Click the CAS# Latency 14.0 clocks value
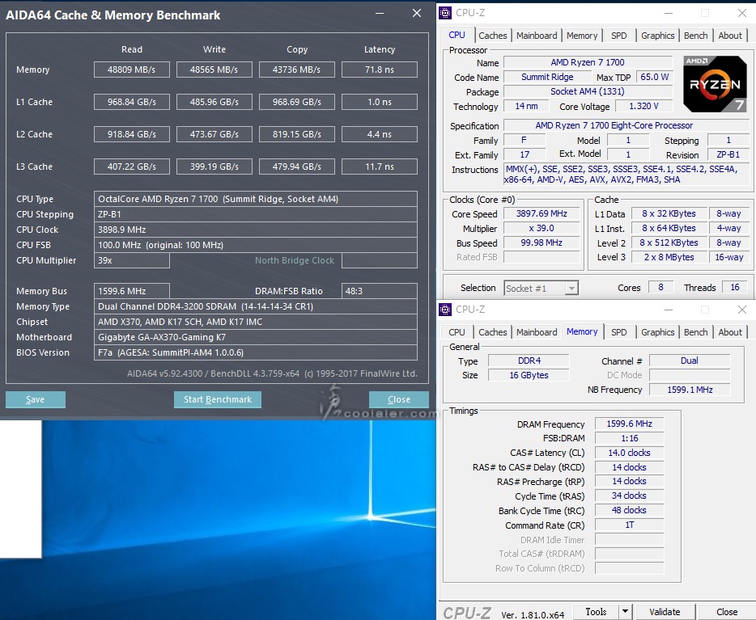The height and width of the screenshot is (620, 756). [629, 453]
